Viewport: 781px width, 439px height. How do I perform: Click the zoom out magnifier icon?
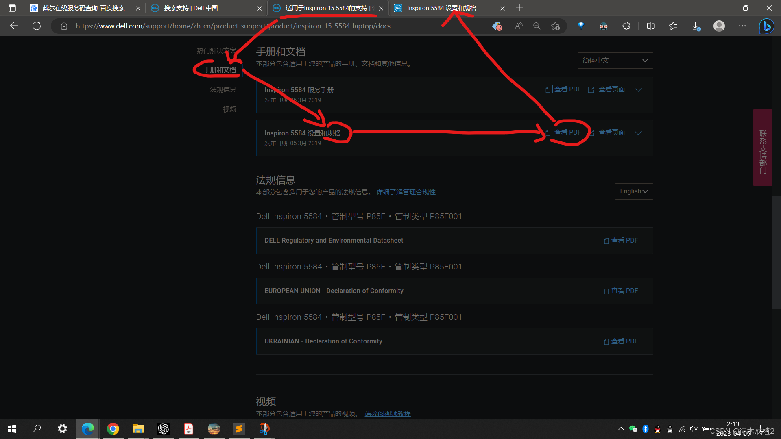537,26
